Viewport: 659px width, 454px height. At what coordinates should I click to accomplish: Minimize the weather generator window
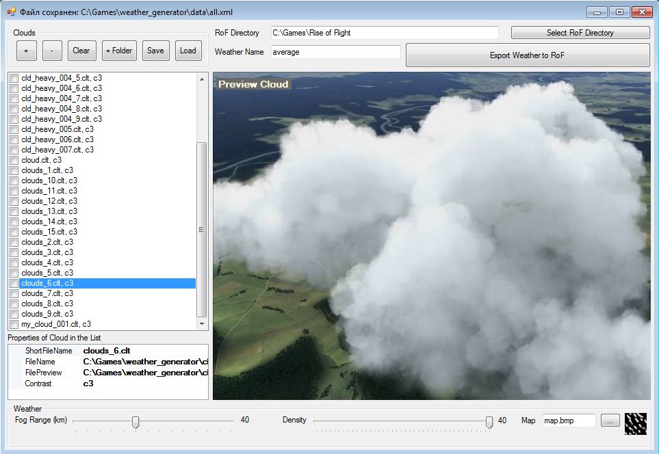tap(597, 12)
